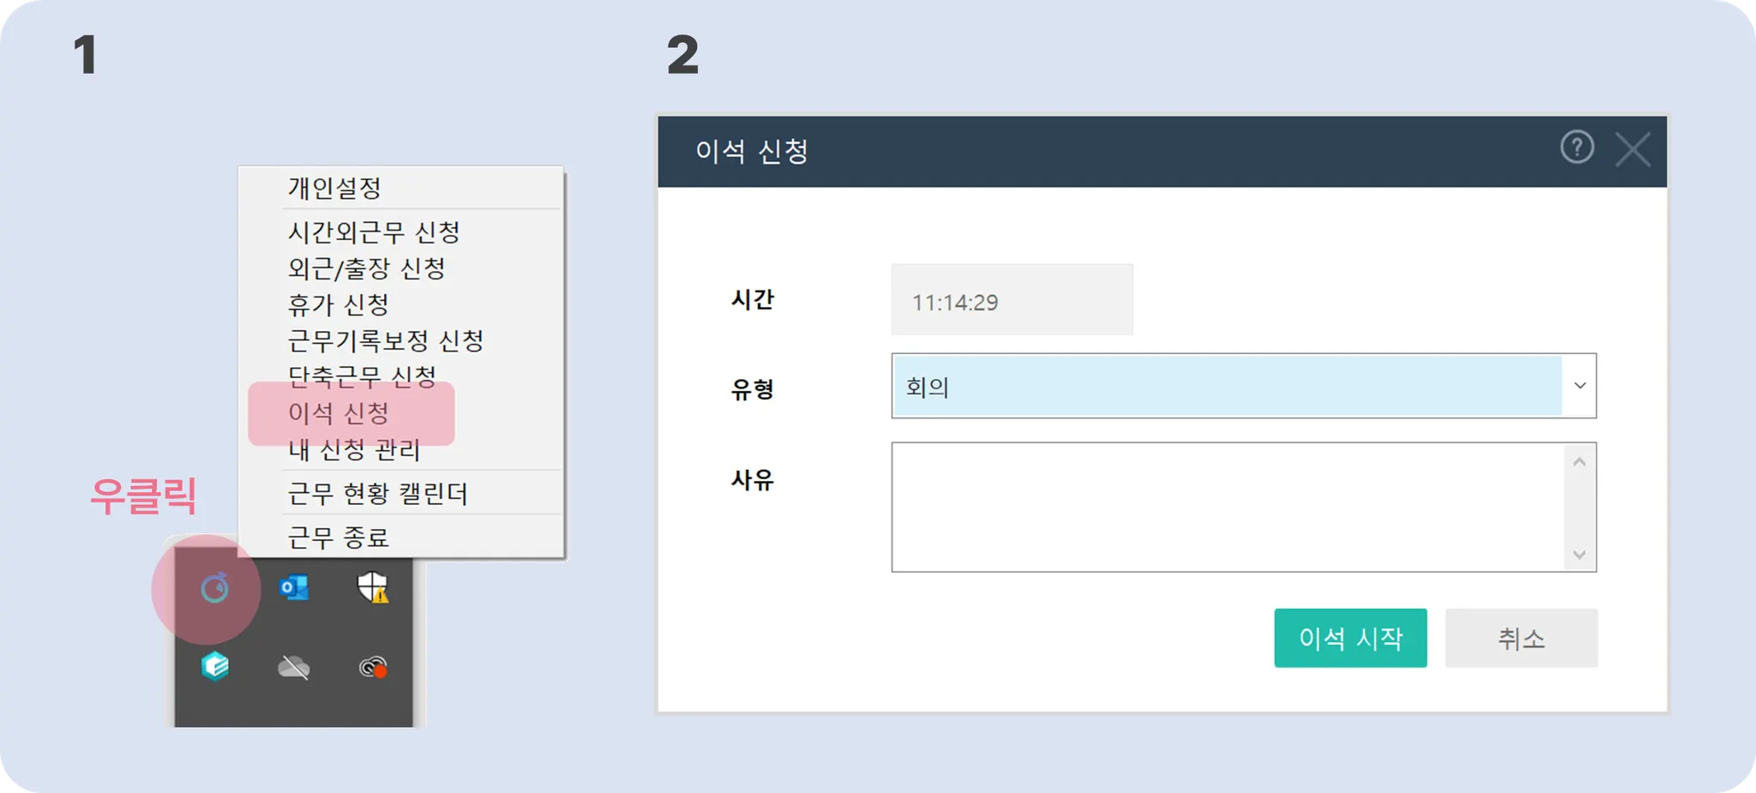Click Windows Security shield tray icon
This screenshot has height=793, width=1756.
coord(373,588)
